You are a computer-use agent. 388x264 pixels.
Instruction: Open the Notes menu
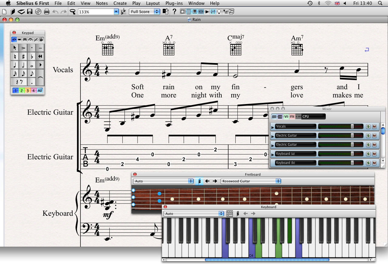102,3
